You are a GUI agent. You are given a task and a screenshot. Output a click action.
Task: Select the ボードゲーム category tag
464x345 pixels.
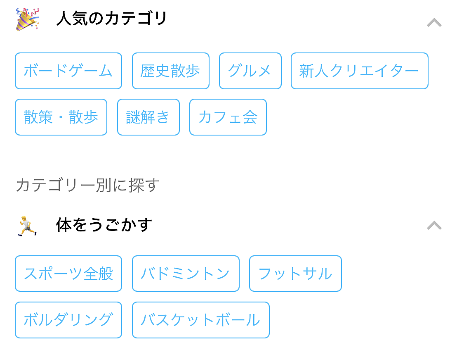[68, 71]
